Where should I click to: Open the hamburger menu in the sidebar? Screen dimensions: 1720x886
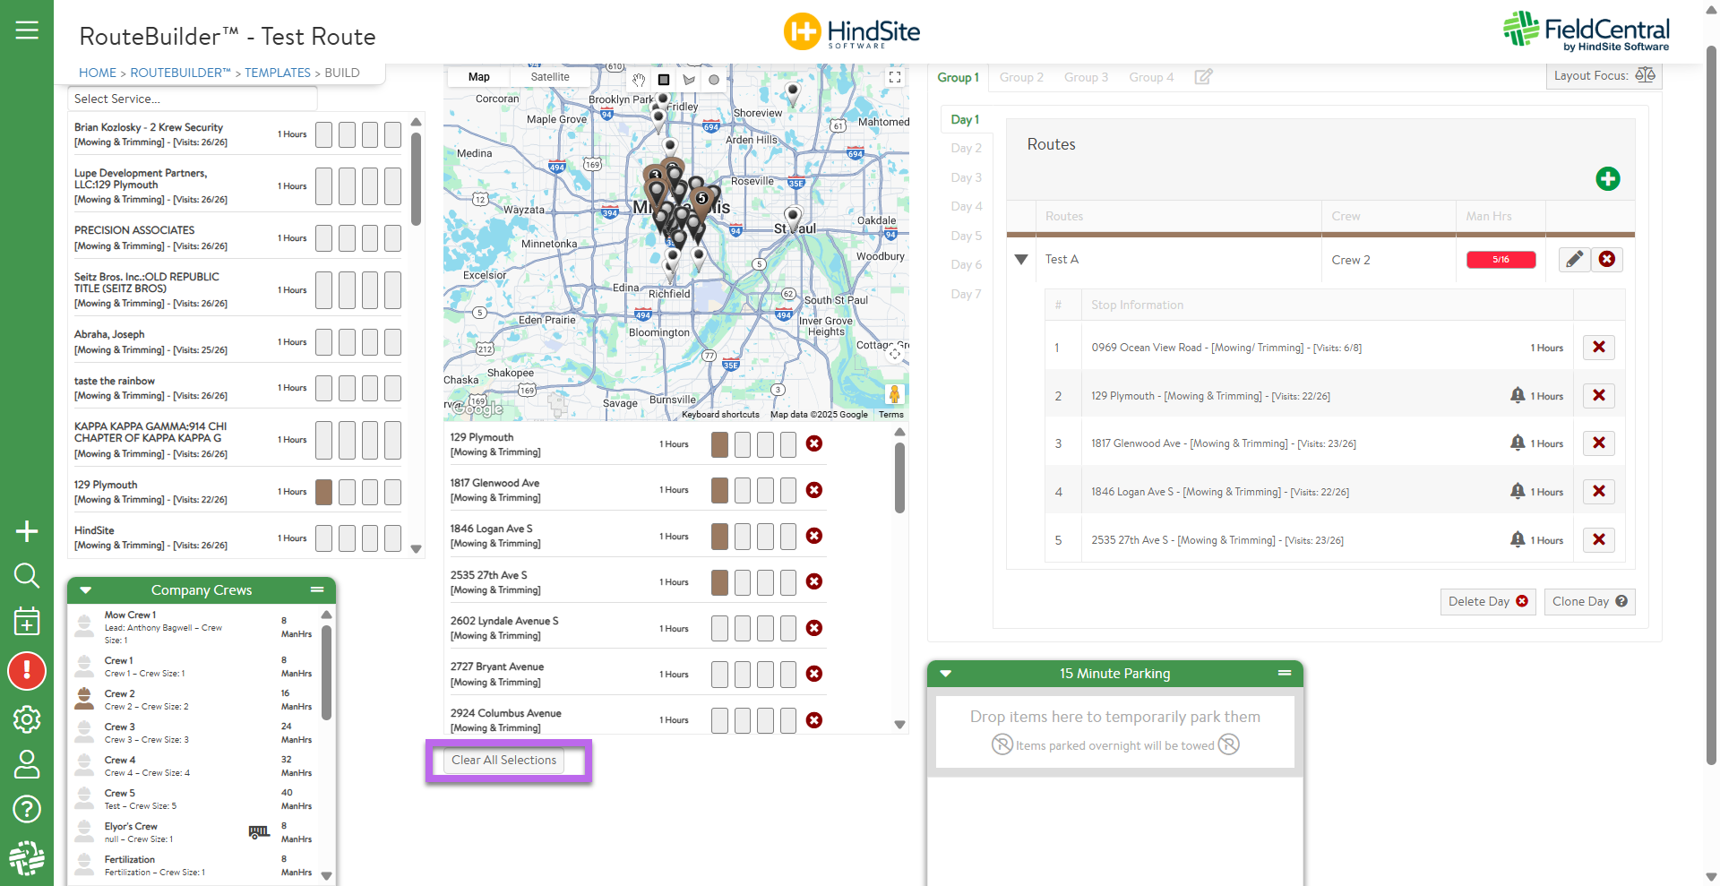[x=27, y=30]
